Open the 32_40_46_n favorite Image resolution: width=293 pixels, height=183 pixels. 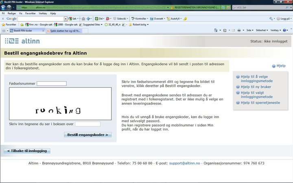tap(112, 24)
